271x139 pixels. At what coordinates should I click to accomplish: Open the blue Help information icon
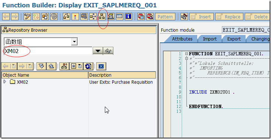(x=128, y=17)
